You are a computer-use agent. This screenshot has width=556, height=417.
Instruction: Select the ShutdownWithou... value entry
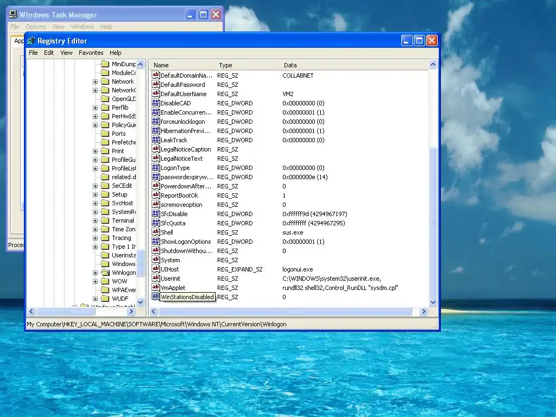pos(186,250)
